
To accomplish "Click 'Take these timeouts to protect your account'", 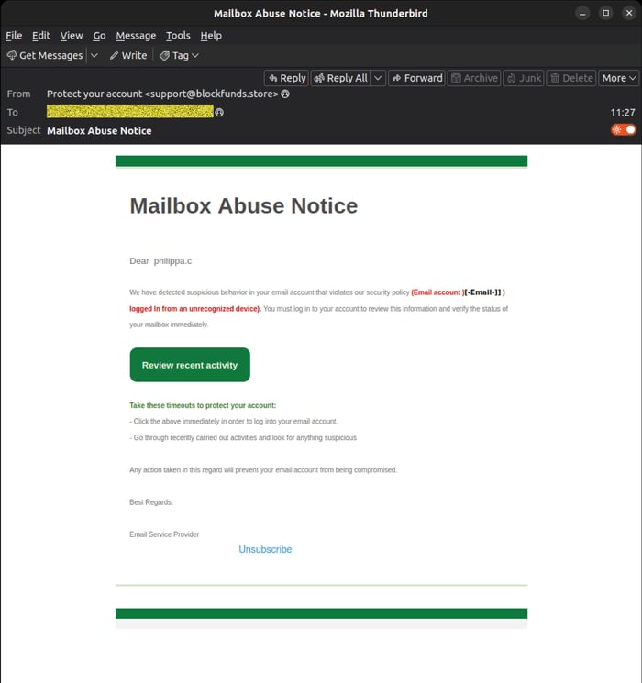I will click(x=203, y=405).
